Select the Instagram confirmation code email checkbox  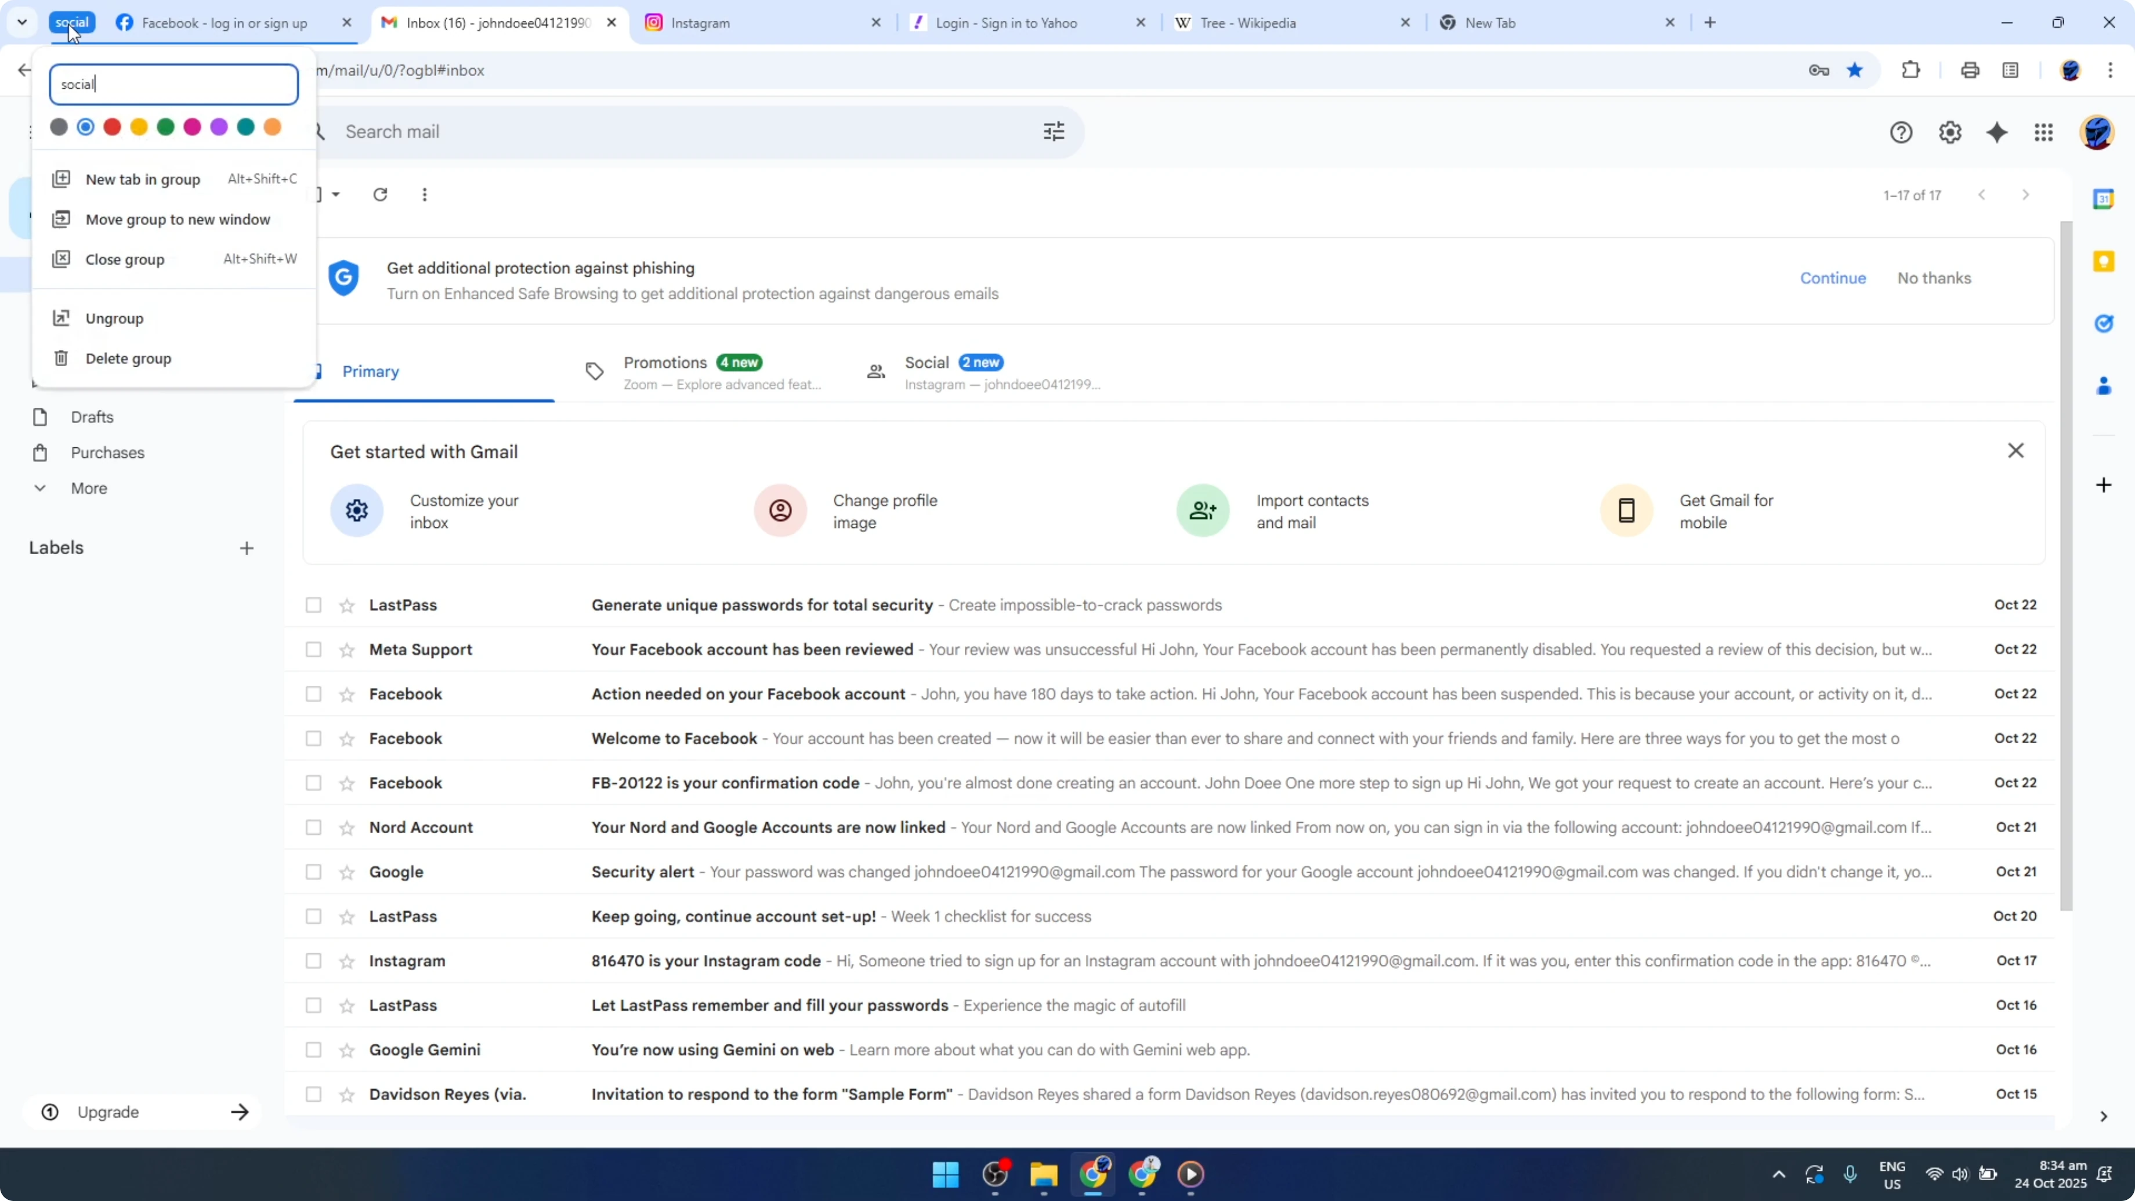tap(313, 961)
